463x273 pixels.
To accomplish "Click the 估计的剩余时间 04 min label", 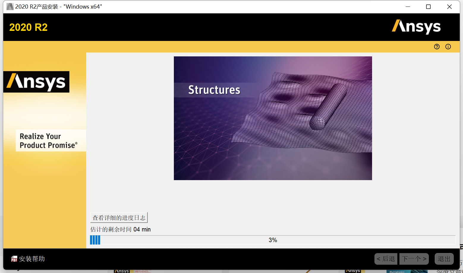I will (x=120, y=229).
